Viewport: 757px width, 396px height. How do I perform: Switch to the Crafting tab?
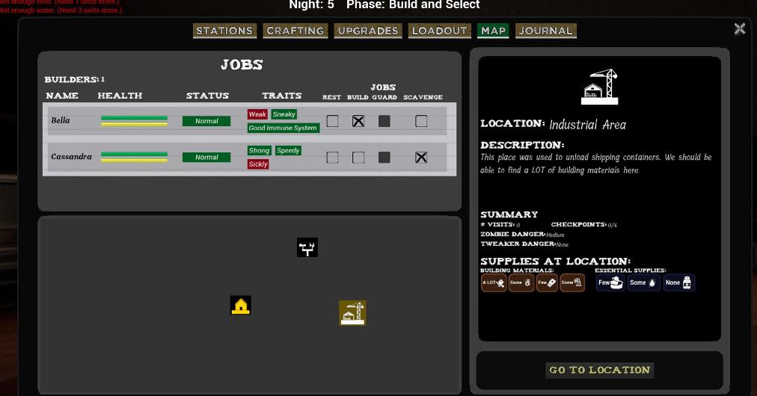[x=295, y=31]
